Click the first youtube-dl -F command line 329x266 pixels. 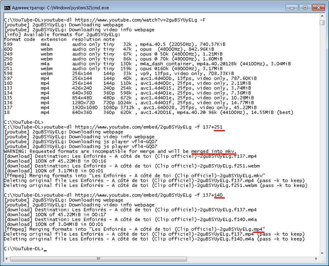[x=105, y=20]
